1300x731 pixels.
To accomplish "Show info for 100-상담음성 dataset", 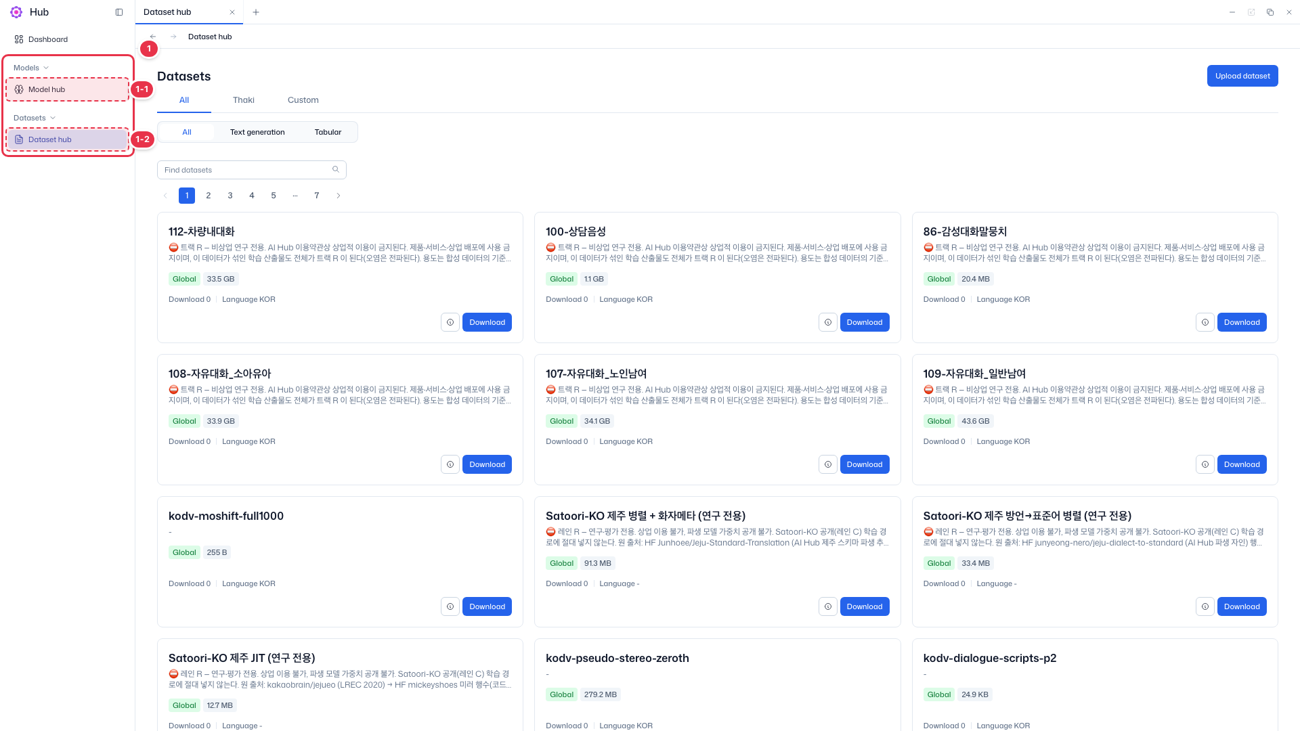I will tap(828, 322).
